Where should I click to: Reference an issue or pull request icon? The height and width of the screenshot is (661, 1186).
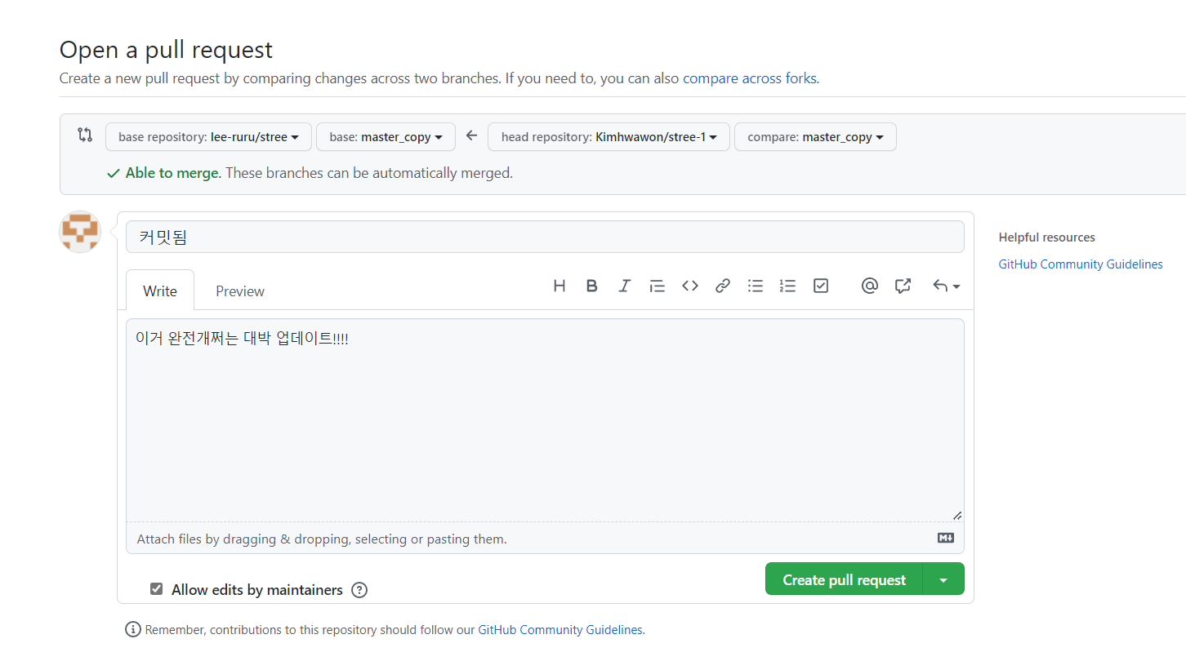pos(903,286)
